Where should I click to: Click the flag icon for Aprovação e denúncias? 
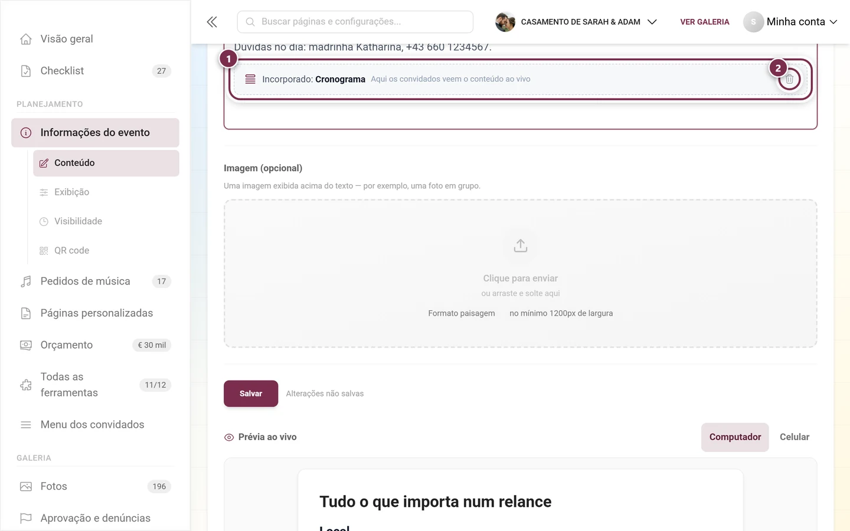pyautogui.click(x=26, y=519)
